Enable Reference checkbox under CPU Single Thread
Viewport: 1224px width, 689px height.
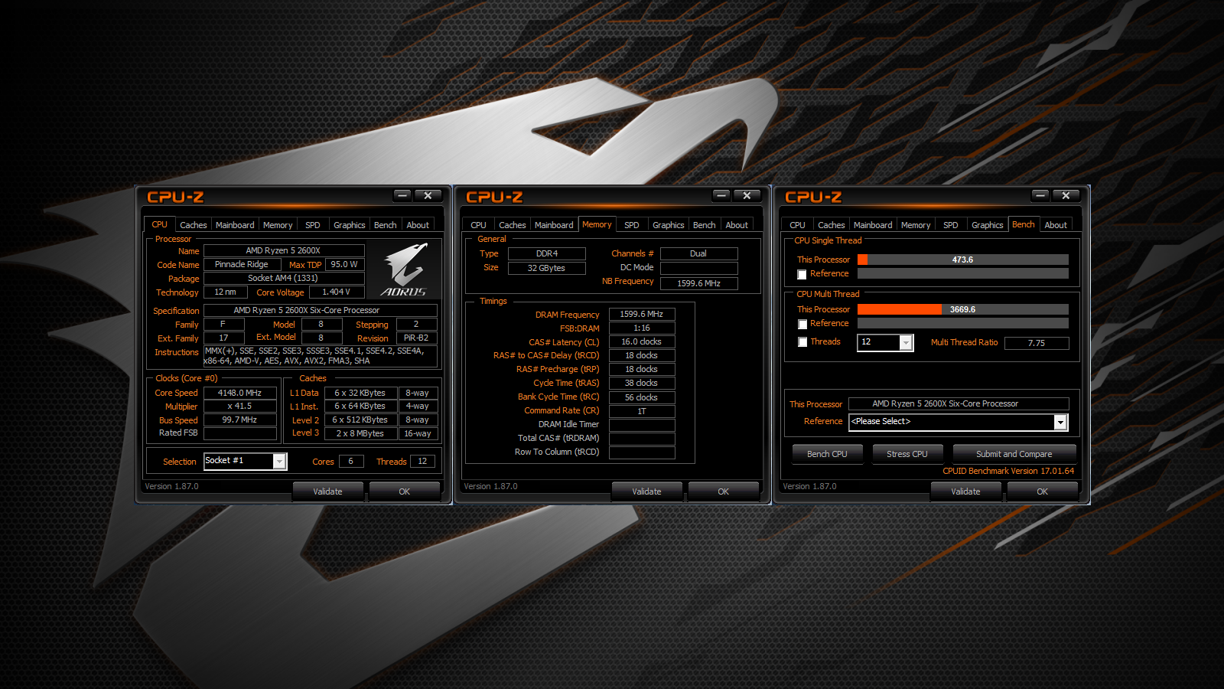(802, 274)
